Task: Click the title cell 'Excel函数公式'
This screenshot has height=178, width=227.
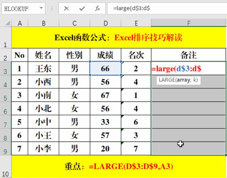Action: pyautogui.click(x=119, y=38)
